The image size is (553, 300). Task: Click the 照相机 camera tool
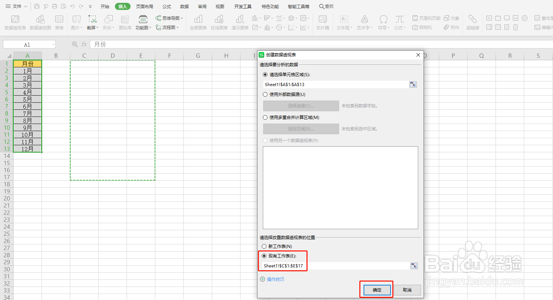pyautogui.click(x=422, y=27)
